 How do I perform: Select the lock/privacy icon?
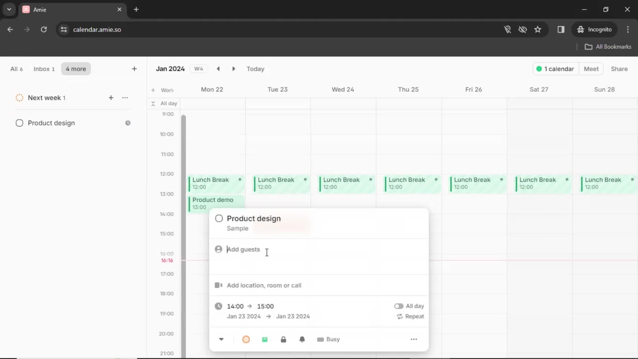click(283, 339)
